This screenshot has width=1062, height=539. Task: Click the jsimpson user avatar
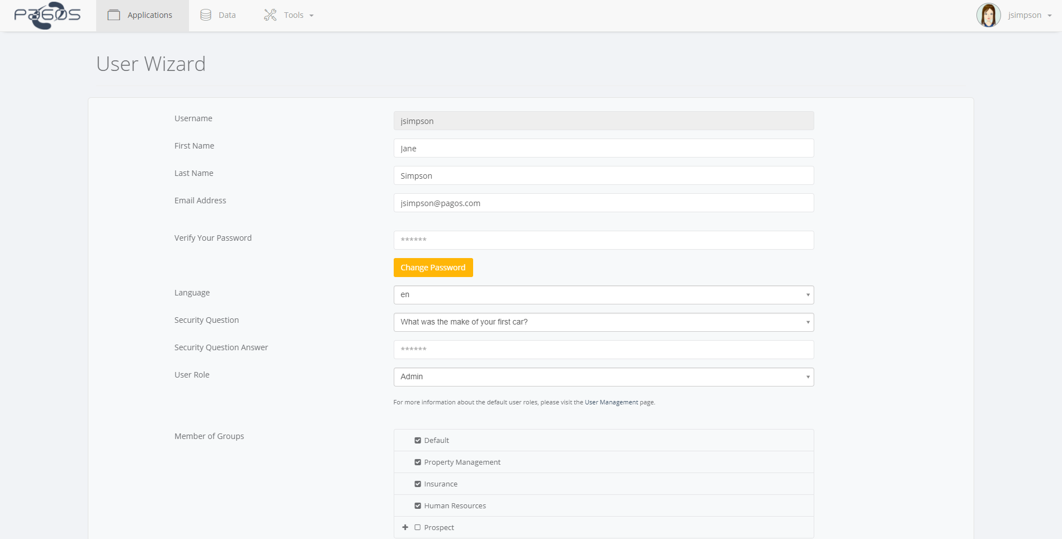click(988, 15)
